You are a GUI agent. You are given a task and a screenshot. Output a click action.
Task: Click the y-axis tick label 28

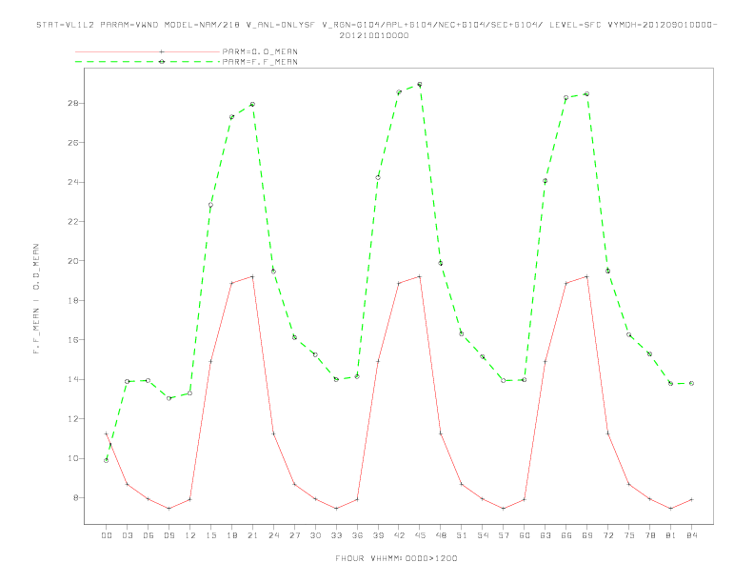(73, 104)
